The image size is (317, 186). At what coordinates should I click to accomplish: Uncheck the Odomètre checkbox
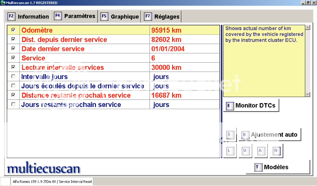point(13,30)
